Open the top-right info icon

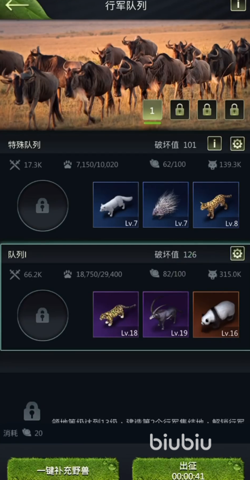[238, 4]
